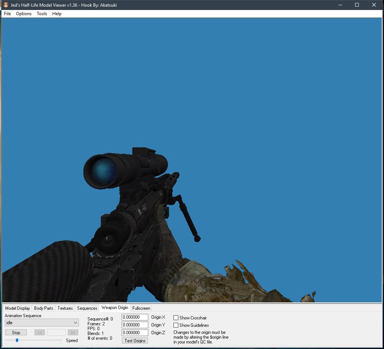Switch to the Body Parts tab
This screenshot has height=349, width=384.
click(x=44, y=308)
